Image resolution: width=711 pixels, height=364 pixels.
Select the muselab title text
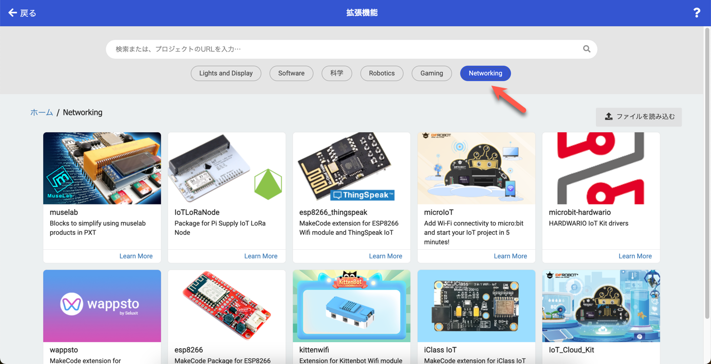pos(64,212)
